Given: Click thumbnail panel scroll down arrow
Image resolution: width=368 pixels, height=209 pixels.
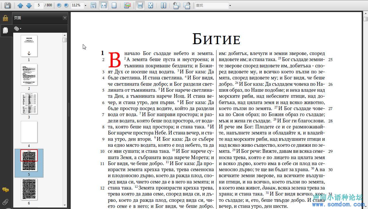Looking at the screenshot, I should click(x=65, y=205).
